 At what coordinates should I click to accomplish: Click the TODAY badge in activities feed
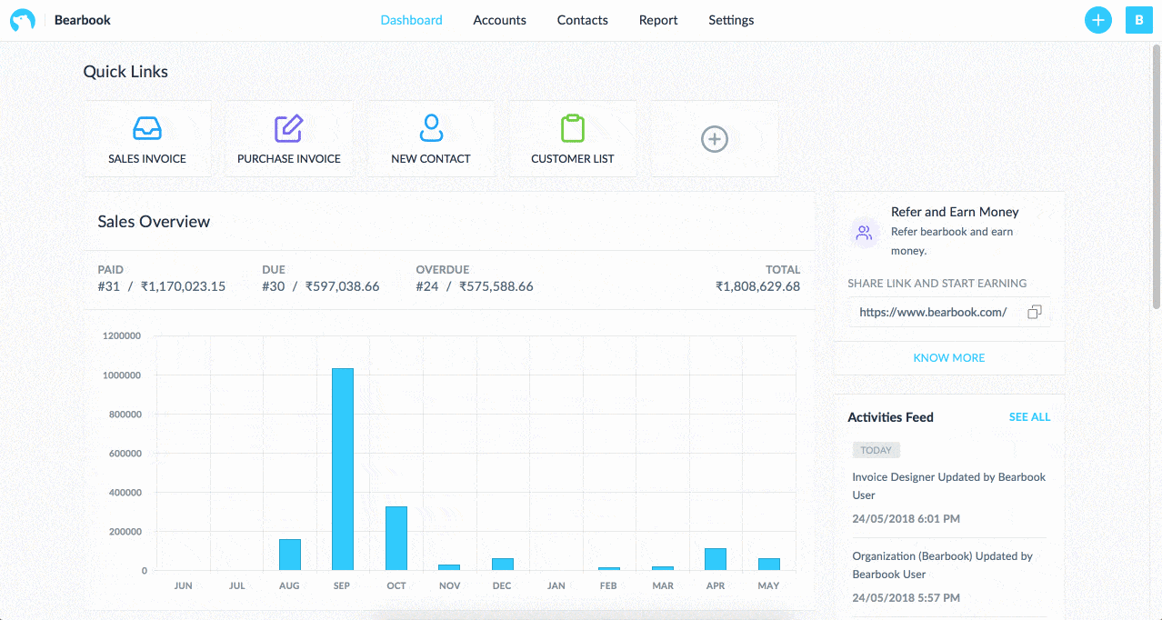[x=877, y=450]
